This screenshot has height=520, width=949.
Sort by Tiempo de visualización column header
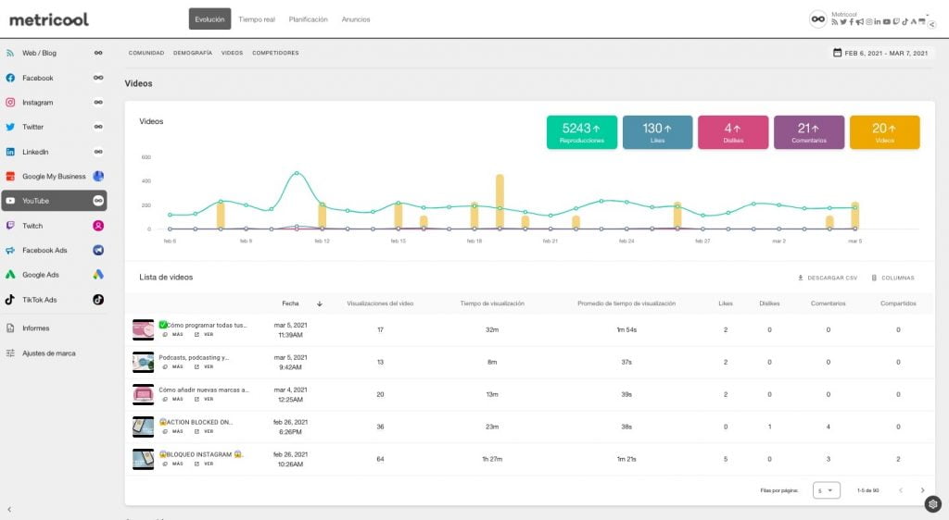492,303
